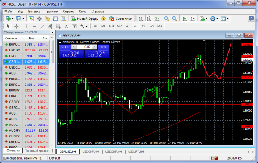This screenshot has width=258, height=163.
Task: Select the text label tool
Action: [74, 27]
